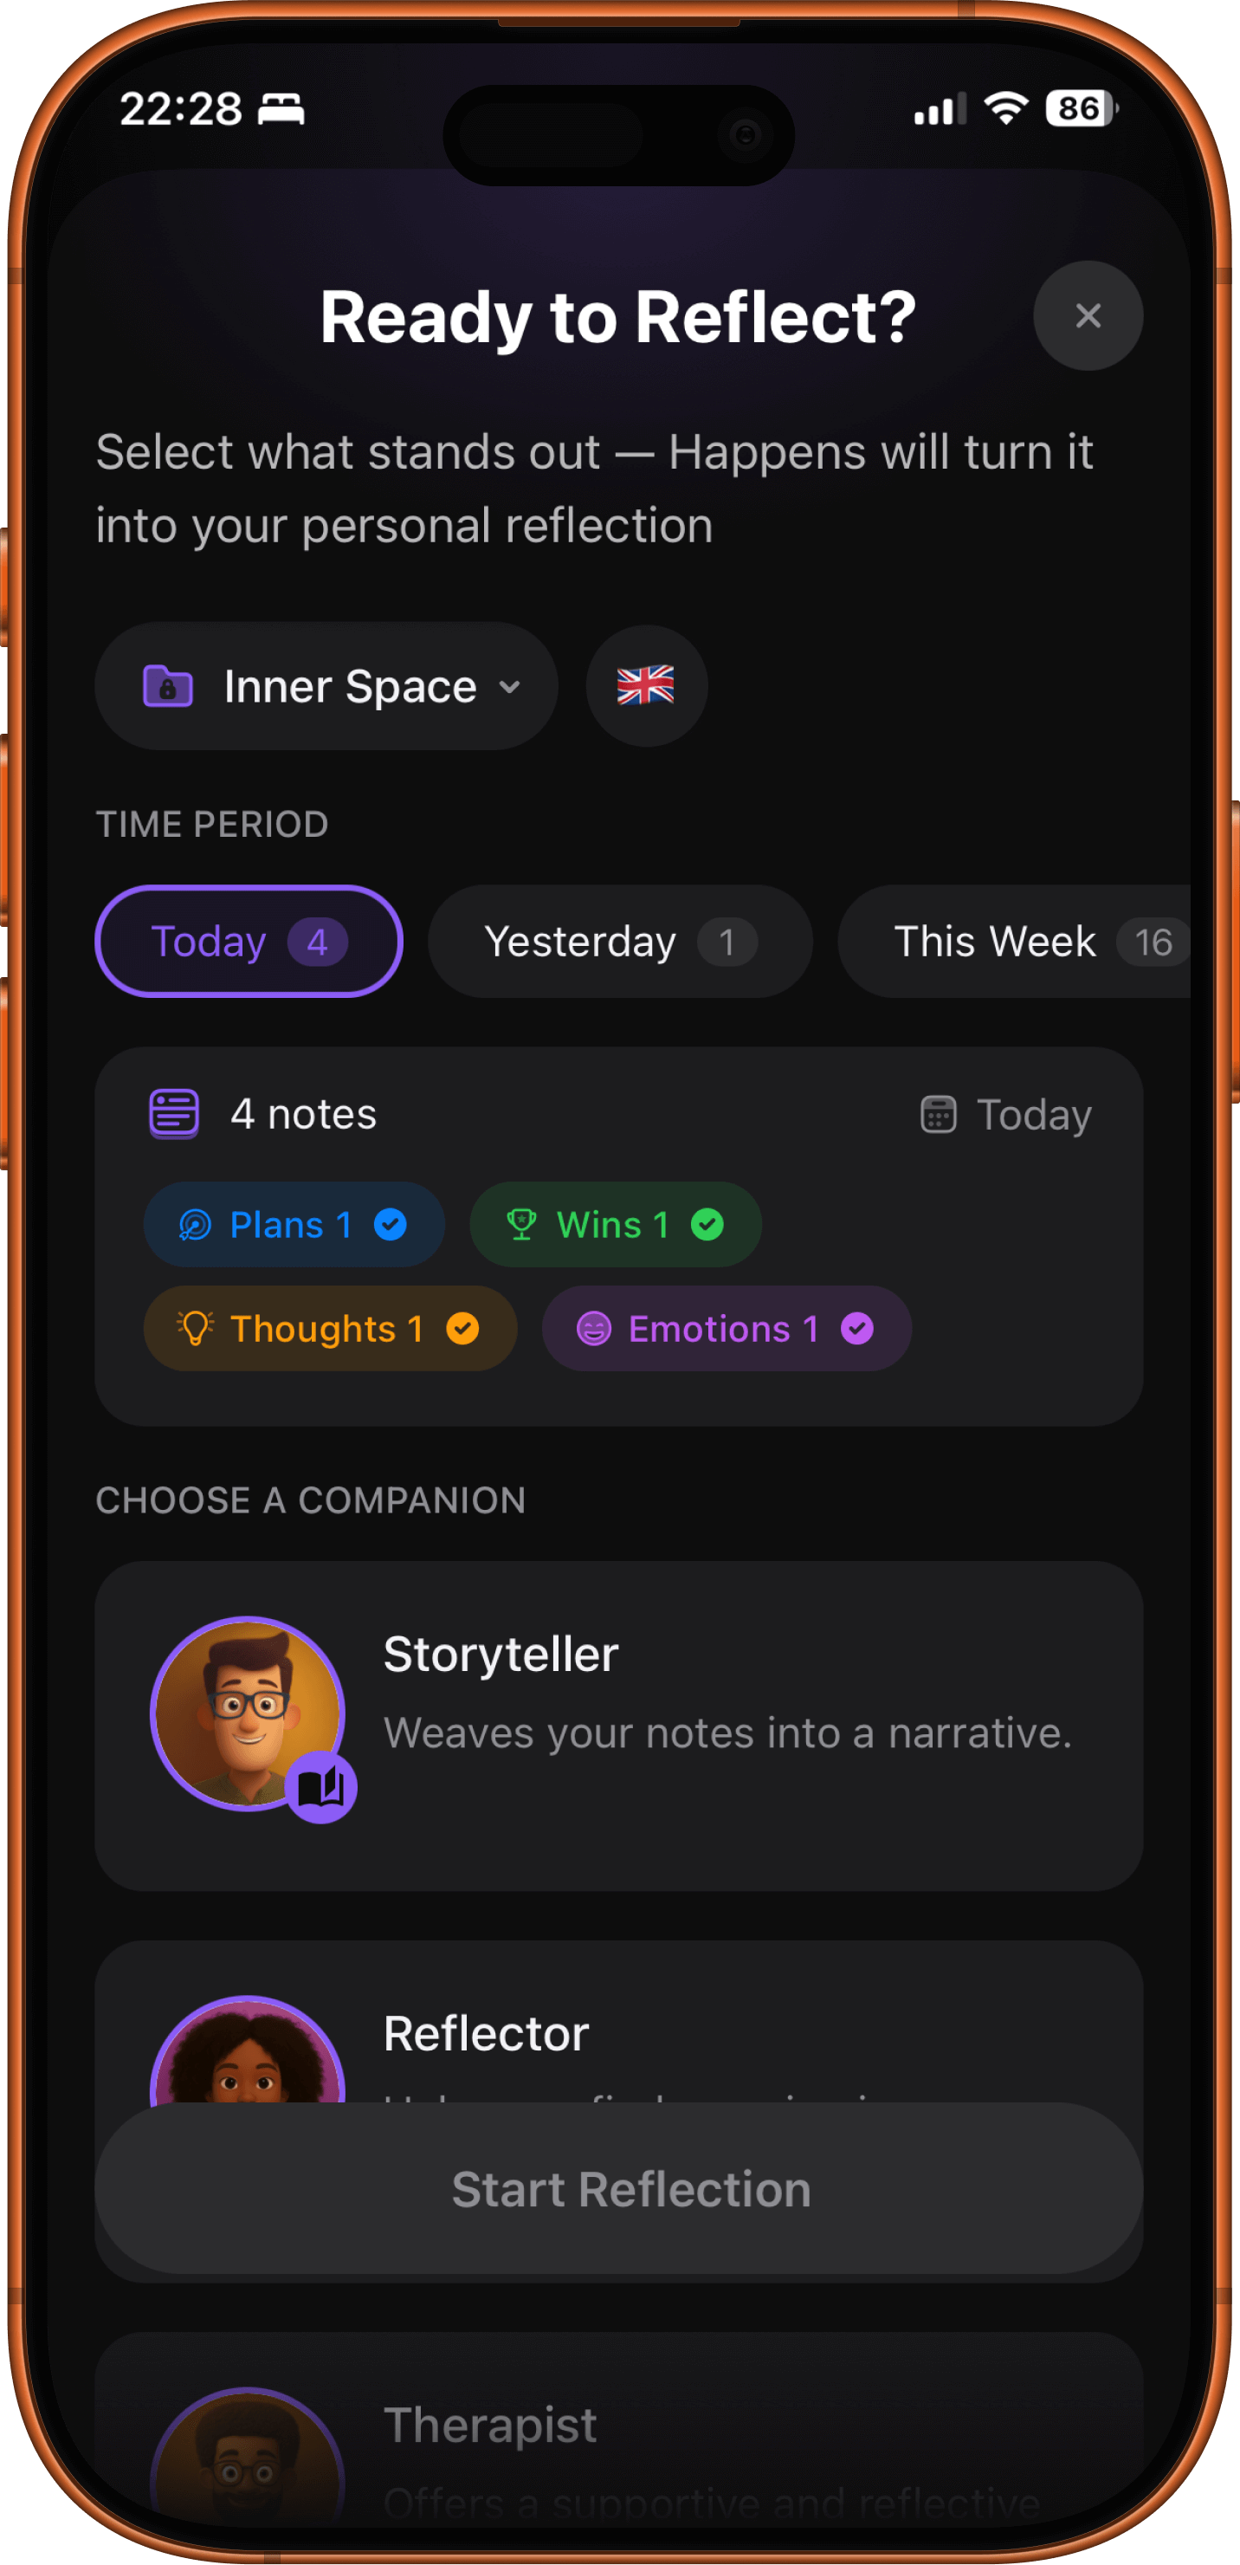The image size is (1240, 2565).
Task: Click the notes list icon
Action: (x=173, y=1113)
